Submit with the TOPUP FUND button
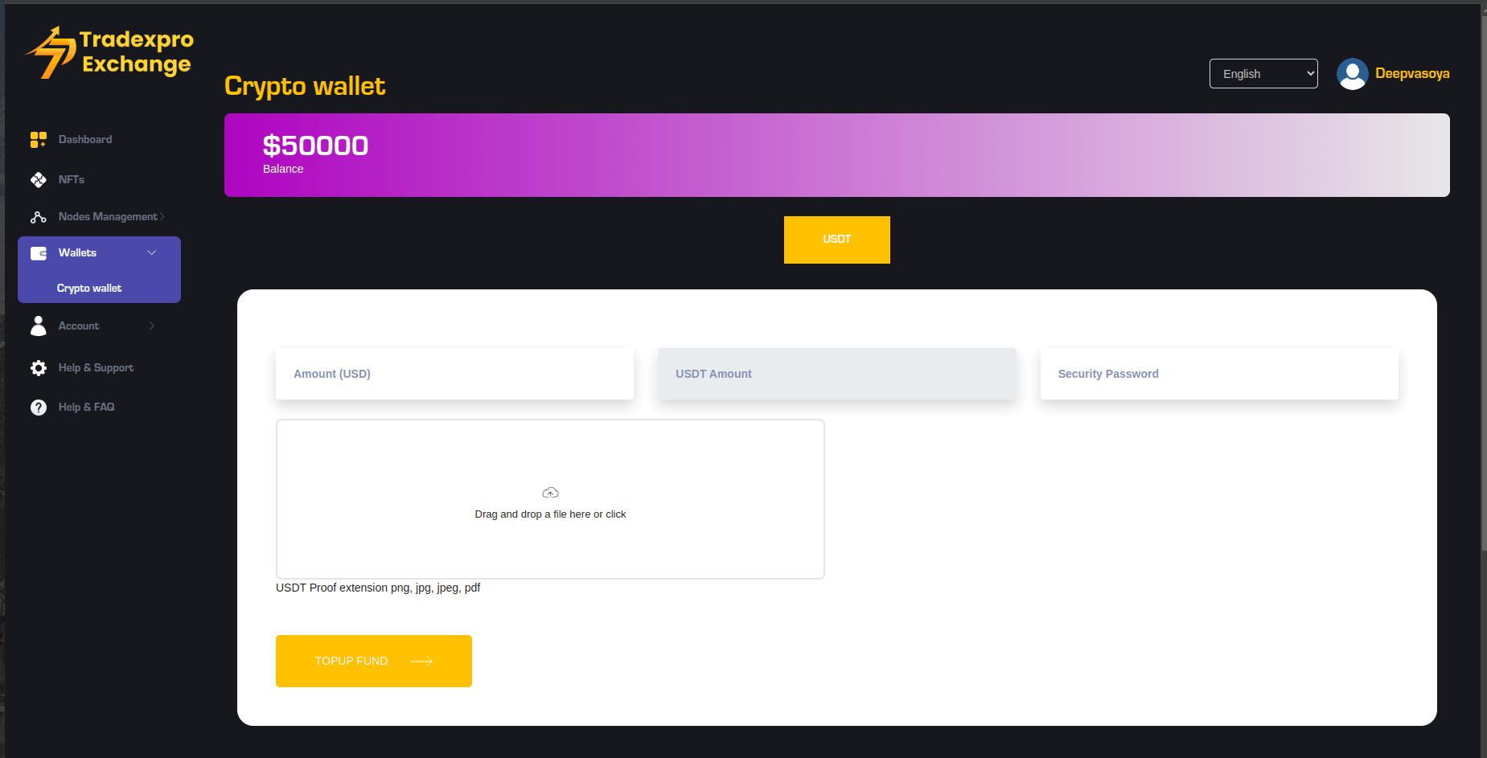This screenshot has height=758, width=1487. click(374, 662)
